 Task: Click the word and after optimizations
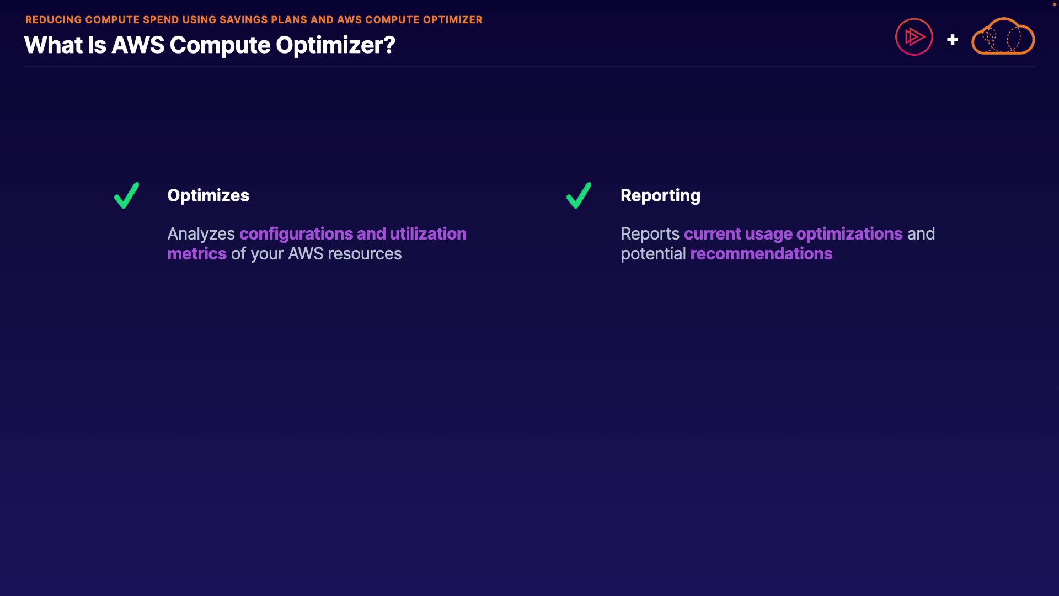(921, 233)
